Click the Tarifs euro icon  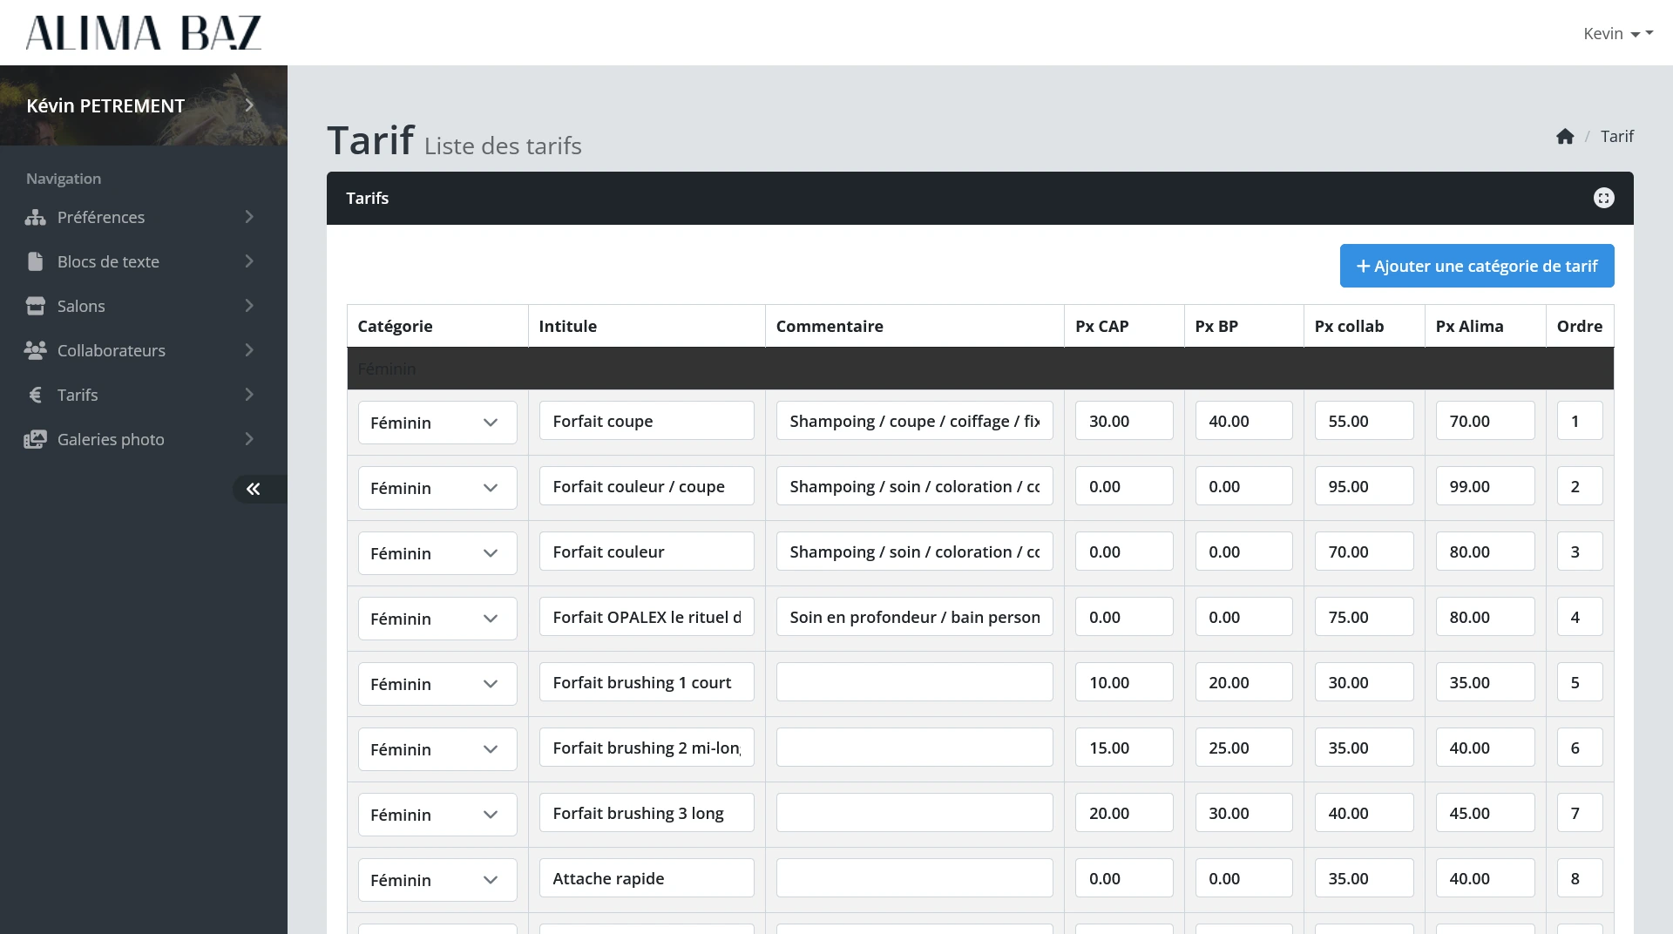35,396
